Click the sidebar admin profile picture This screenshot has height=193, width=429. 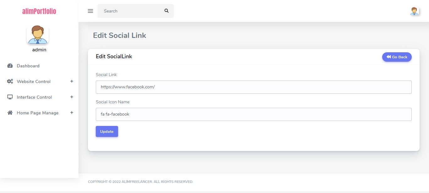[x=38, y=34]
